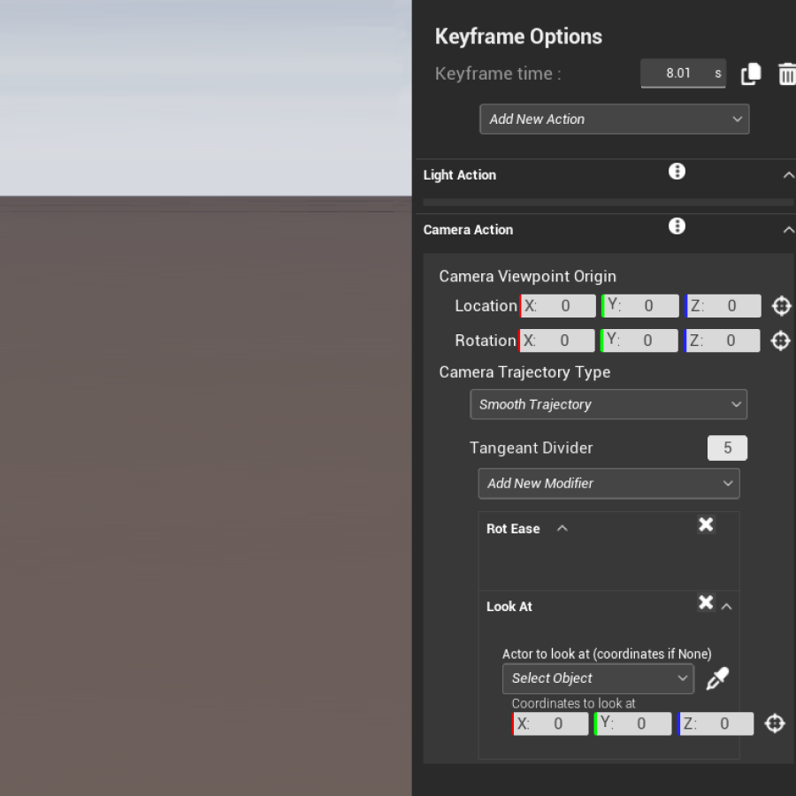Screen dimensions: 796x796
Task: Open the Smooth Trajectory type dropdown
Action: pos(608,404)
